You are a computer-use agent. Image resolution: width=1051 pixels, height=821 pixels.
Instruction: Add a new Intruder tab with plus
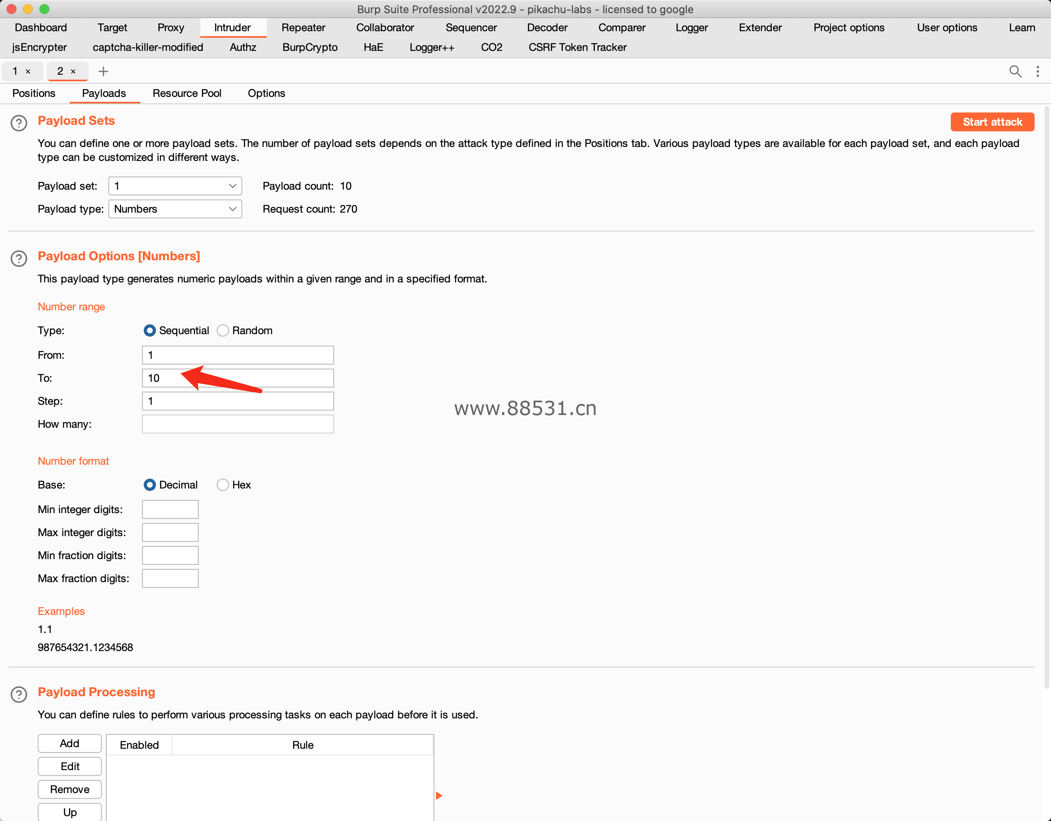point(103,71)
